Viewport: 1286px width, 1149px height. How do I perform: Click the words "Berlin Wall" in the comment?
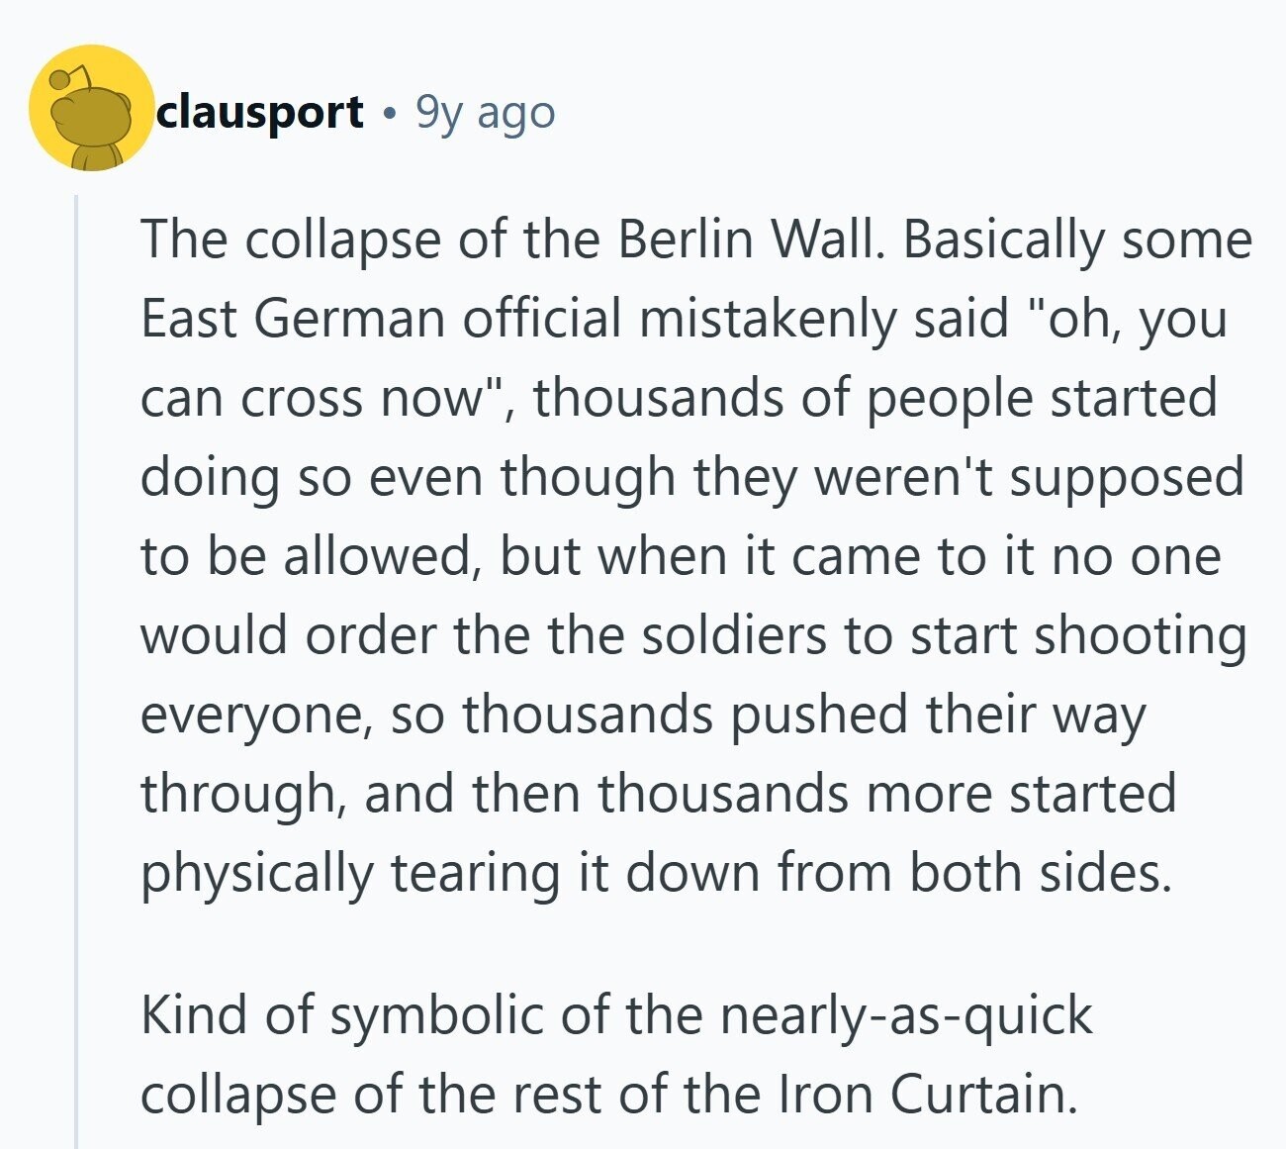(746, 239)
